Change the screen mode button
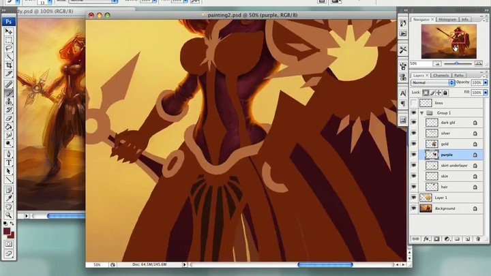The image size is (491, 276). [x=8, y=254]
